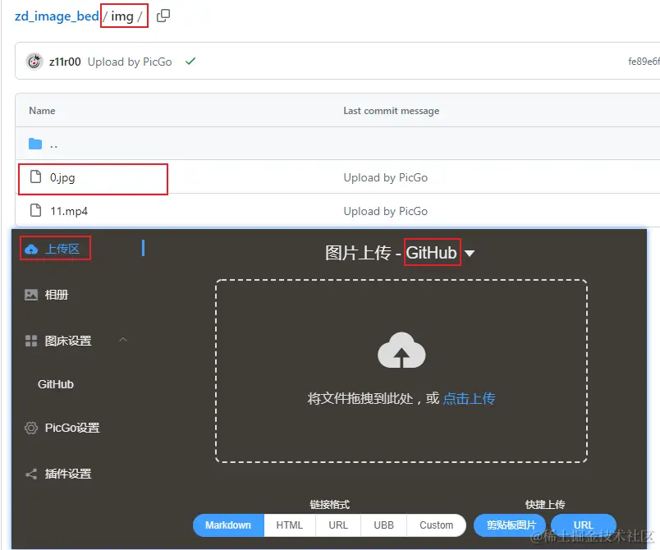The width and height of the screenshot is (660, 550).
Task: Click the PicGo设置 gear icon
Action: point(31,428)
